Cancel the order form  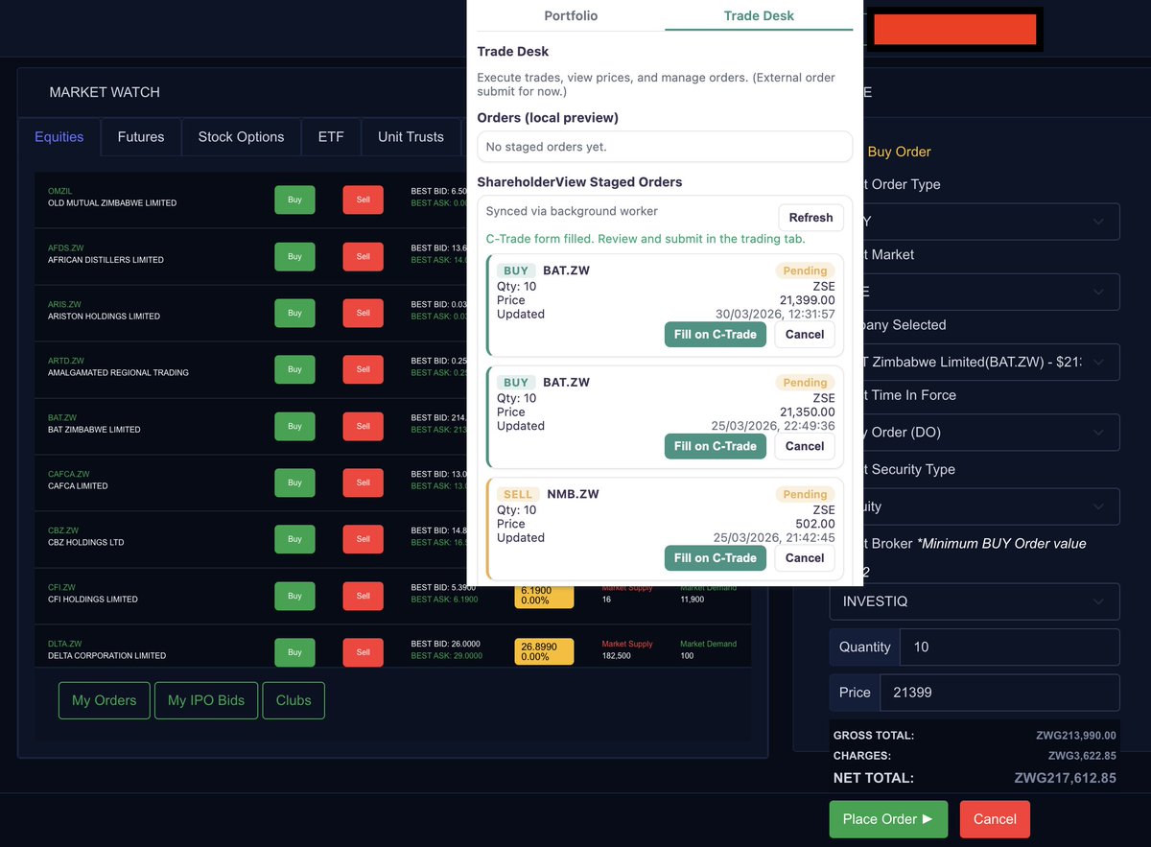coord(995,819)
